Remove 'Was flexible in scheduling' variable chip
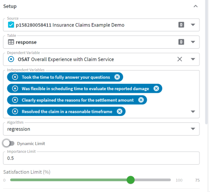This screenshot has height=192, width=210. click(x=156, y=88)
